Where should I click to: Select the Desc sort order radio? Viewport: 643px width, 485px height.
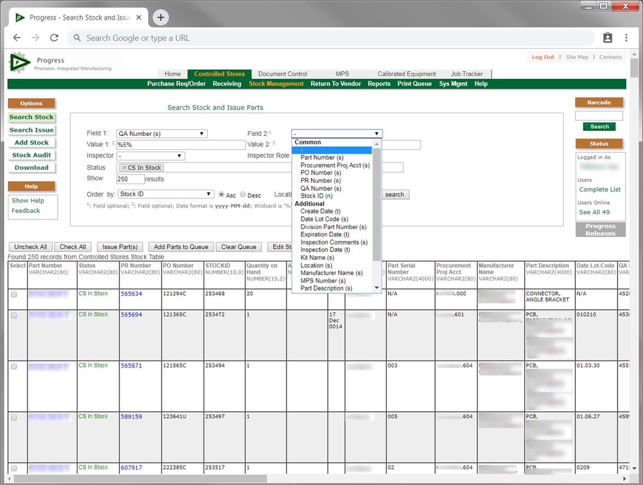(243, 195)
